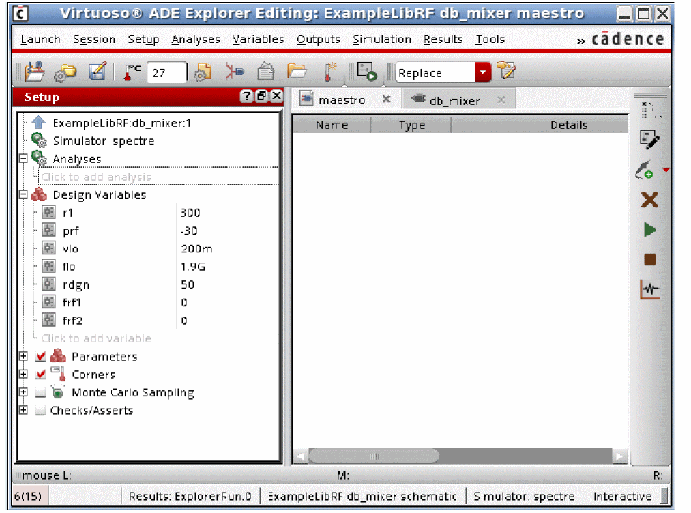Click the blue arrow ExampleLibRF:db_mixer:1 icon
This screenshot has height=513, width=691.
tap(39, 123)
